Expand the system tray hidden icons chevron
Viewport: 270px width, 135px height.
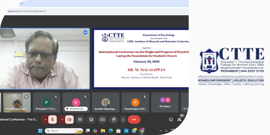point(161,131)
